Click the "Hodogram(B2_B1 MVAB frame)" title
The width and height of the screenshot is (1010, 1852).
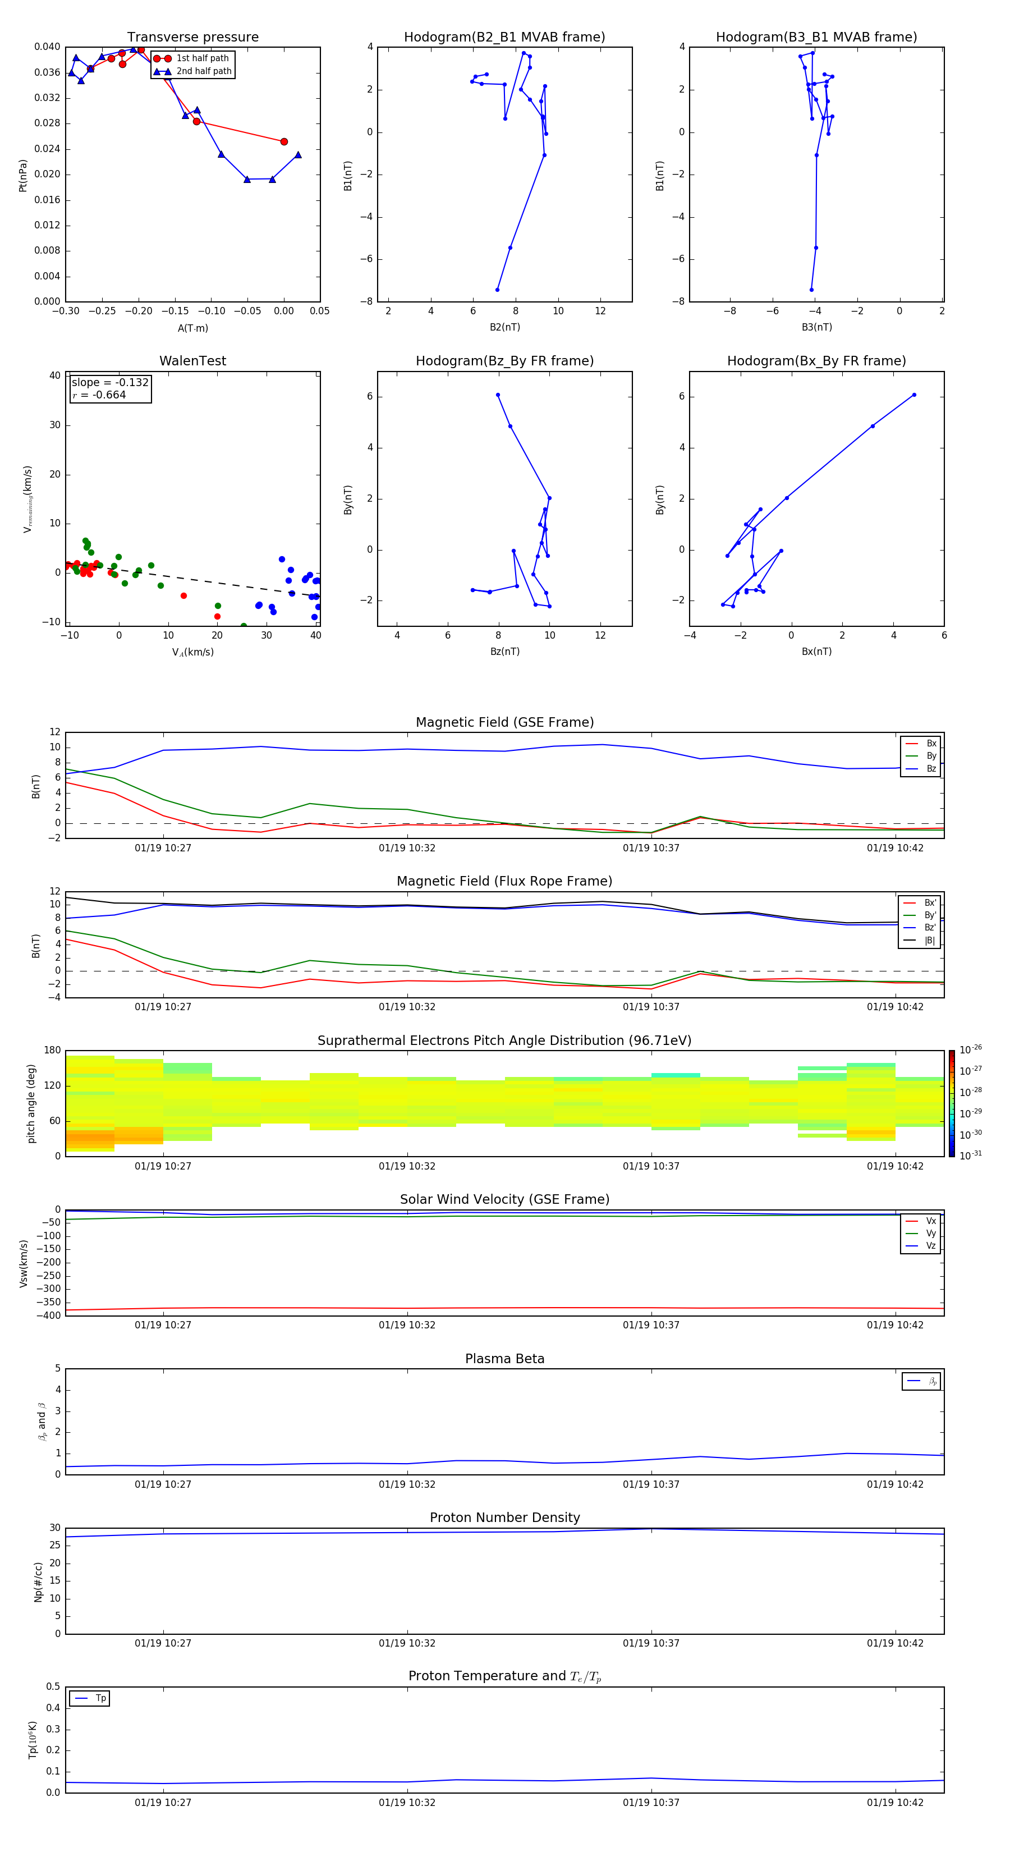(504, 38)
